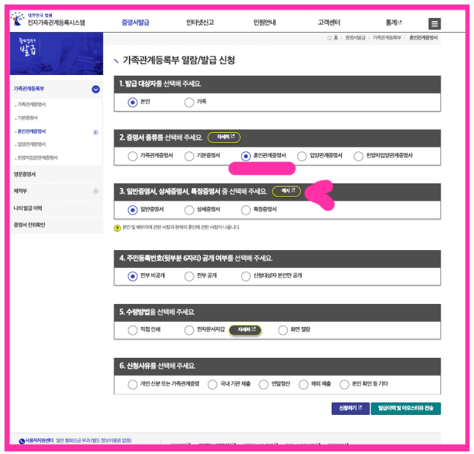
Task: Open 영문증명서 sidebar menu
Action: [25, 174]
